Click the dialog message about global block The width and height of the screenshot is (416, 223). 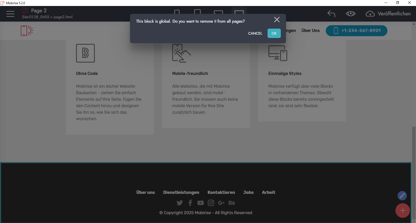[x=190, y=21]
